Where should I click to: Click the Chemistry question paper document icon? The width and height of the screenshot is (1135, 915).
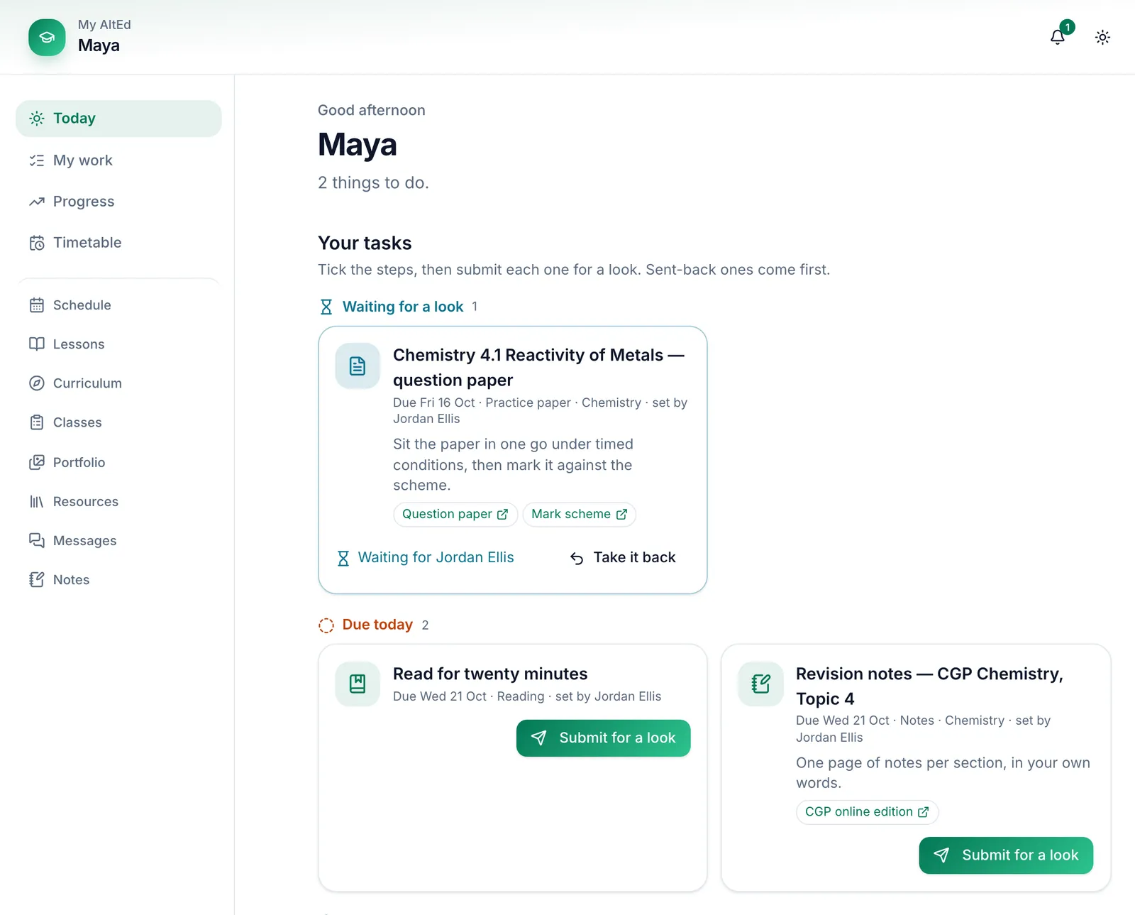358,366
